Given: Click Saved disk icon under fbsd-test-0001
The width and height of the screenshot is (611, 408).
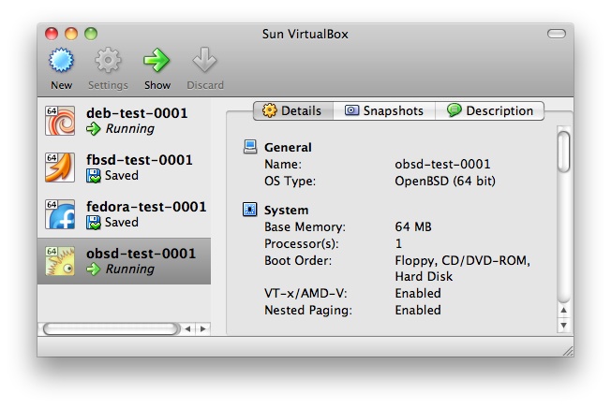Looking at the screenshot, I should pos(93,176).
